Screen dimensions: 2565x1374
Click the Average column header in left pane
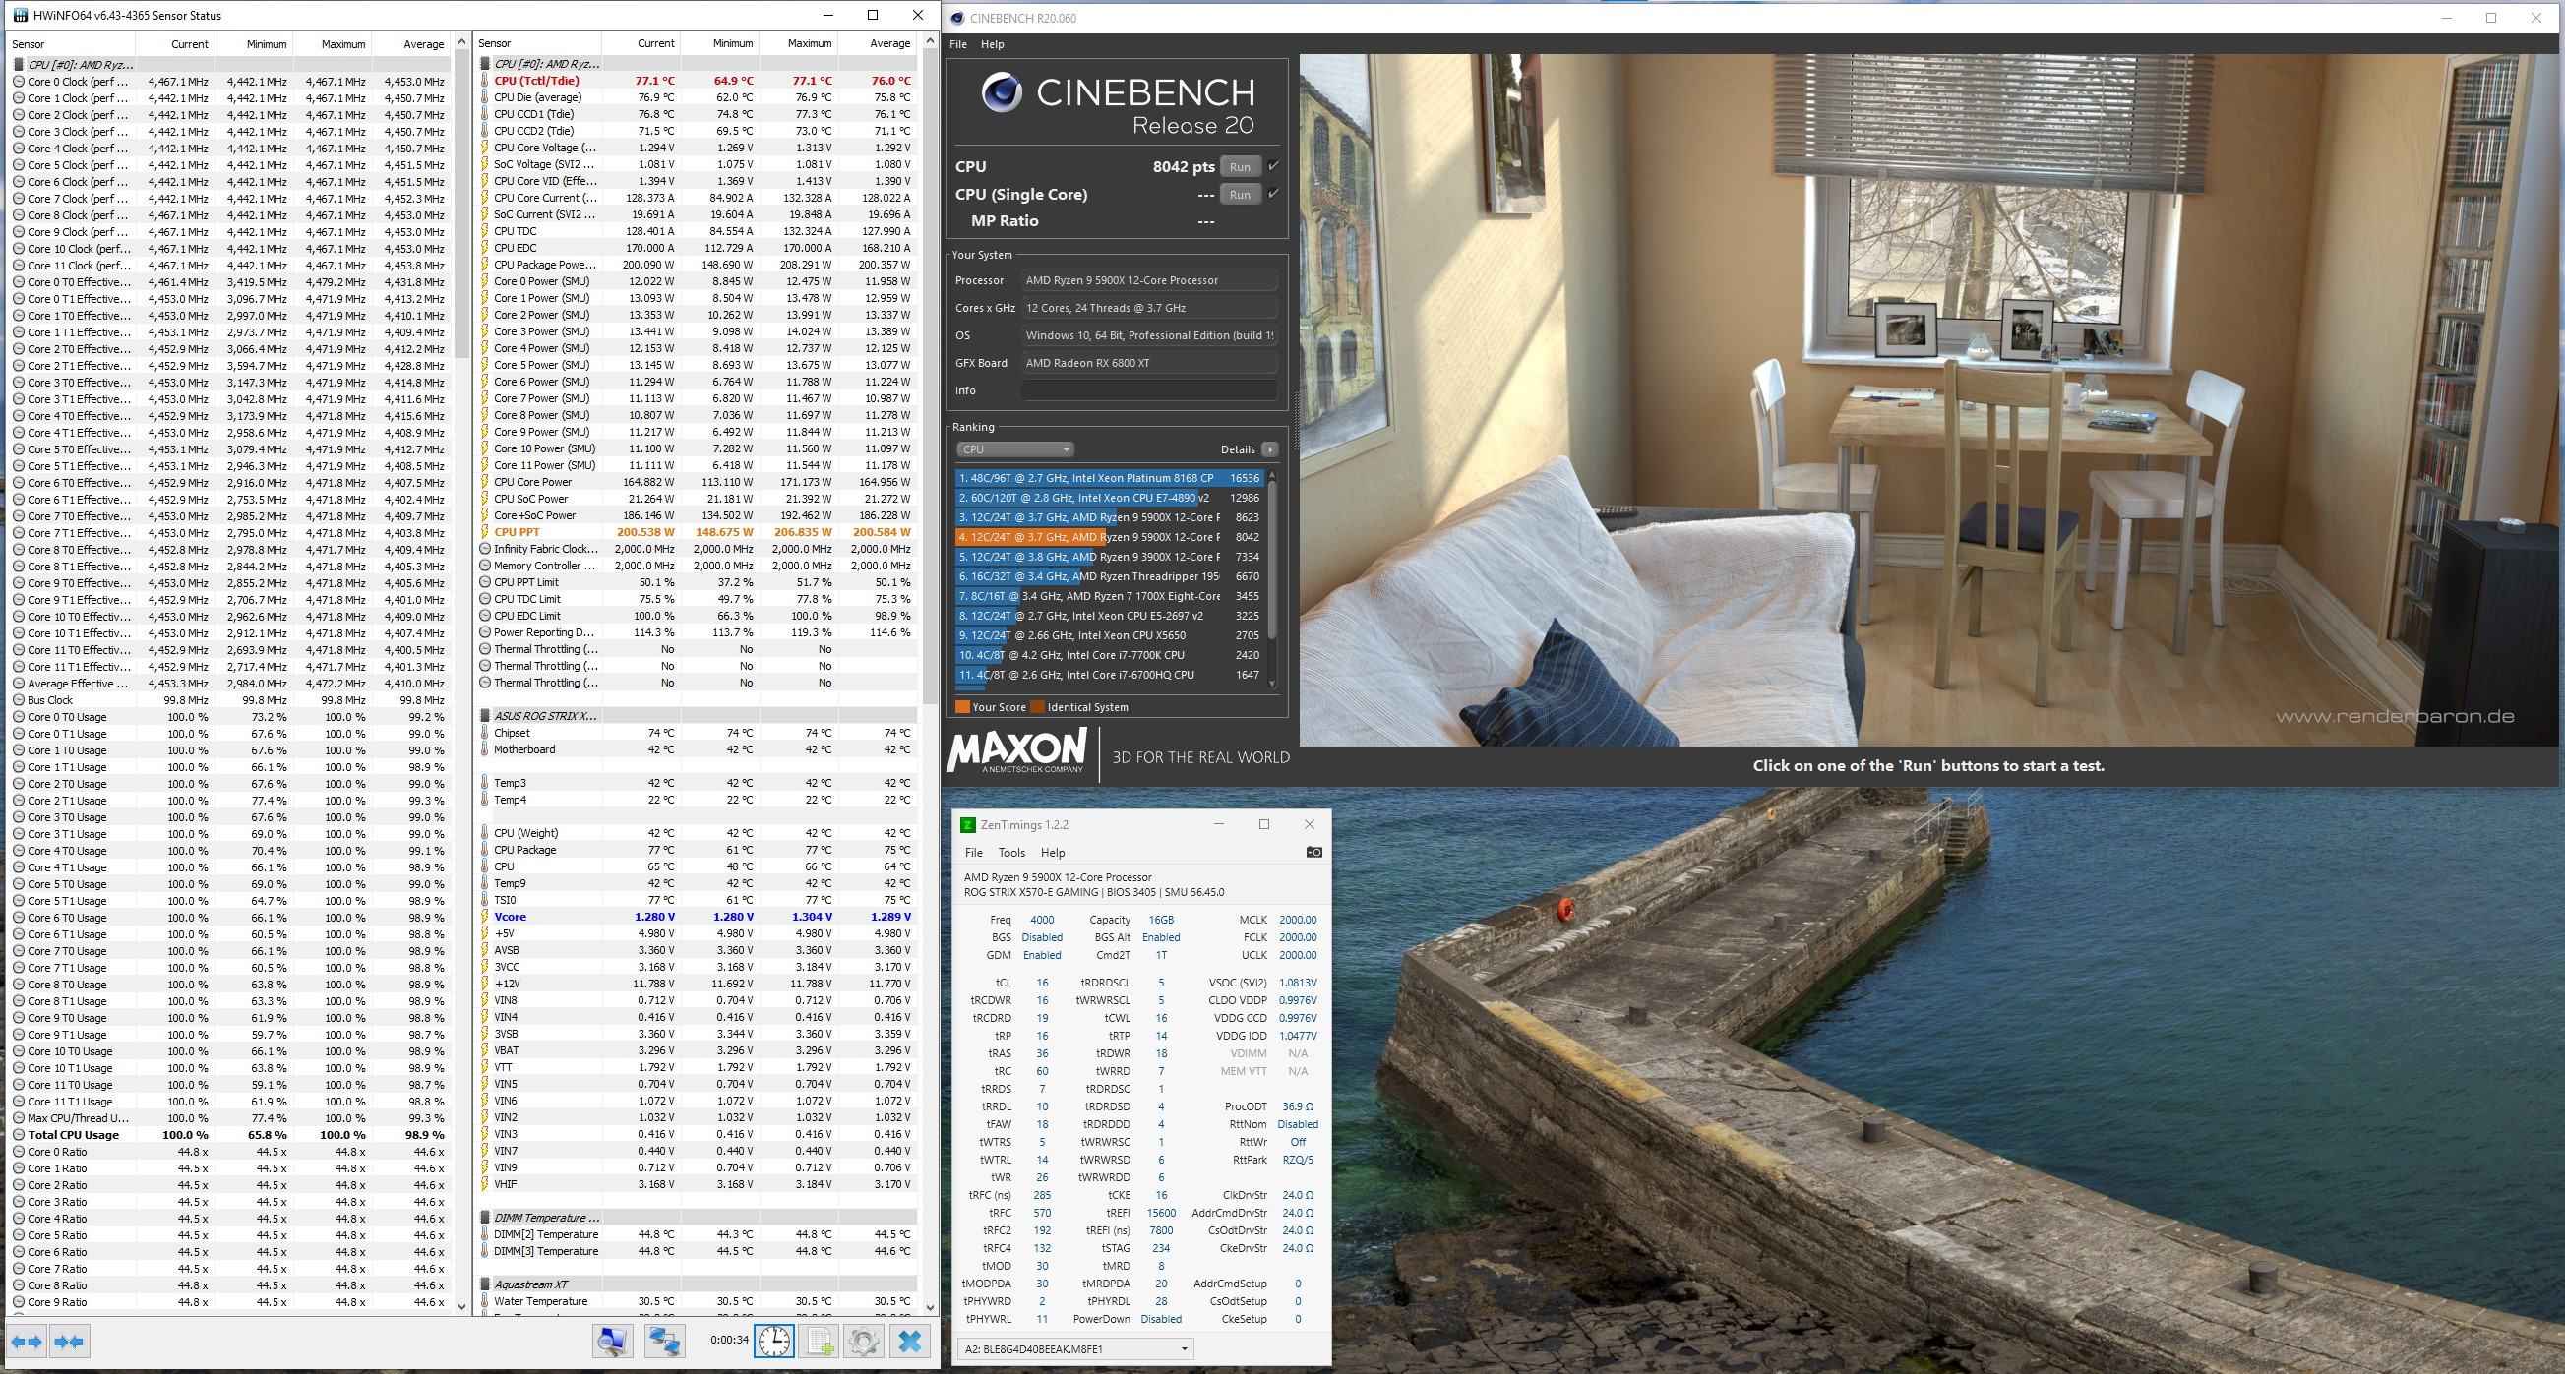tap(409, 44)
